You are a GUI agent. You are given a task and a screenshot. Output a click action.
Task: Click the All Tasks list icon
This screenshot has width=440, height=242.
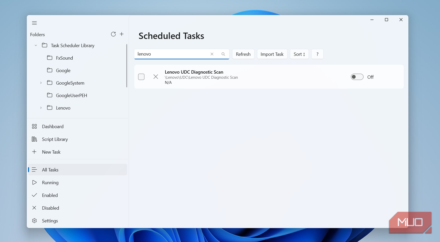(34, 170)
